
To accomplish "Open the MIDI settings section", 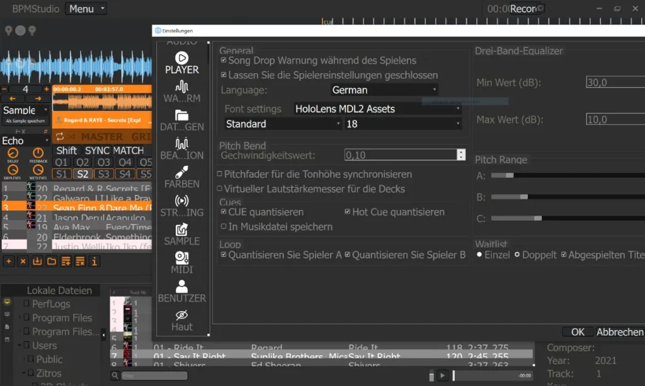I will pyautogui.click(x=182, y=263).
